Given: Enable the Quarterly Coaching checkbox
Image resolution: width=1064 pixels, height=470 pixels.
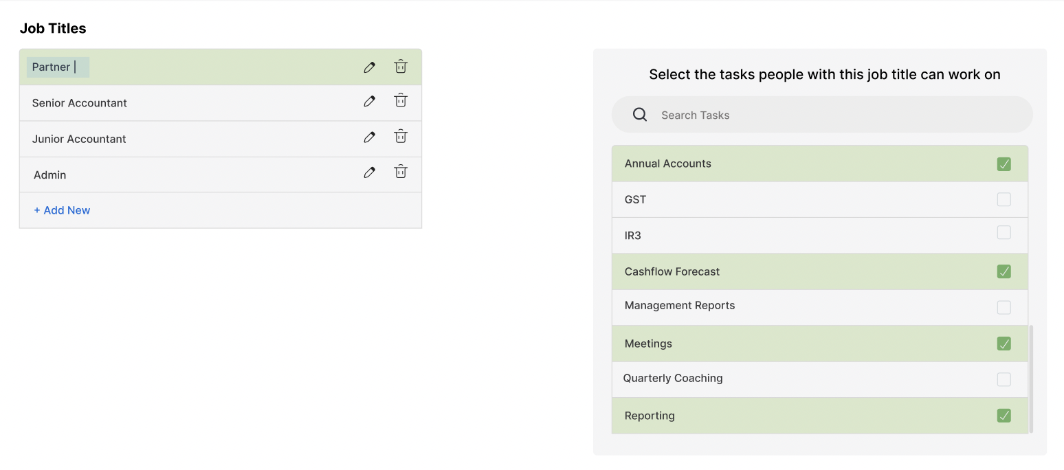Looking at the screenshot, I should point(1004,379).
